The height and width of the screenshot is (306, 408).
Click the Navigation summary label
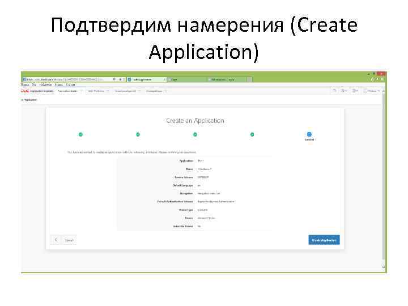point(186,193)
